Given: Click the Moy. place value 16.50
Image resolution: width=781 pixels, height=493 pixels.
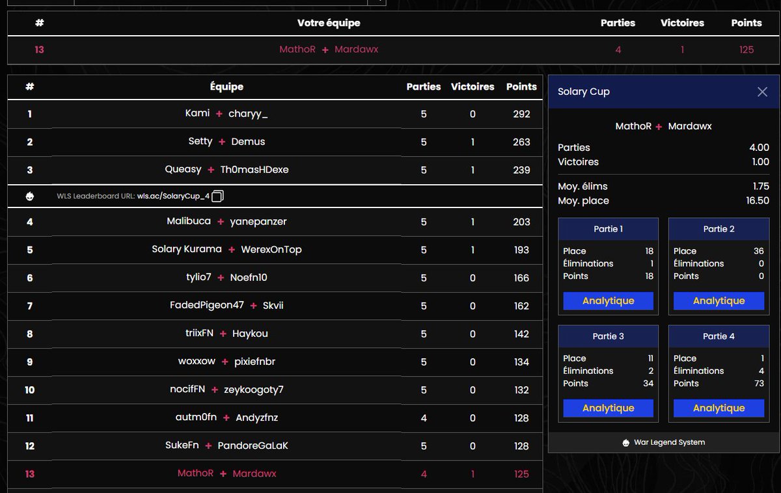Looking at the screenshot, I should click(758, 200).
